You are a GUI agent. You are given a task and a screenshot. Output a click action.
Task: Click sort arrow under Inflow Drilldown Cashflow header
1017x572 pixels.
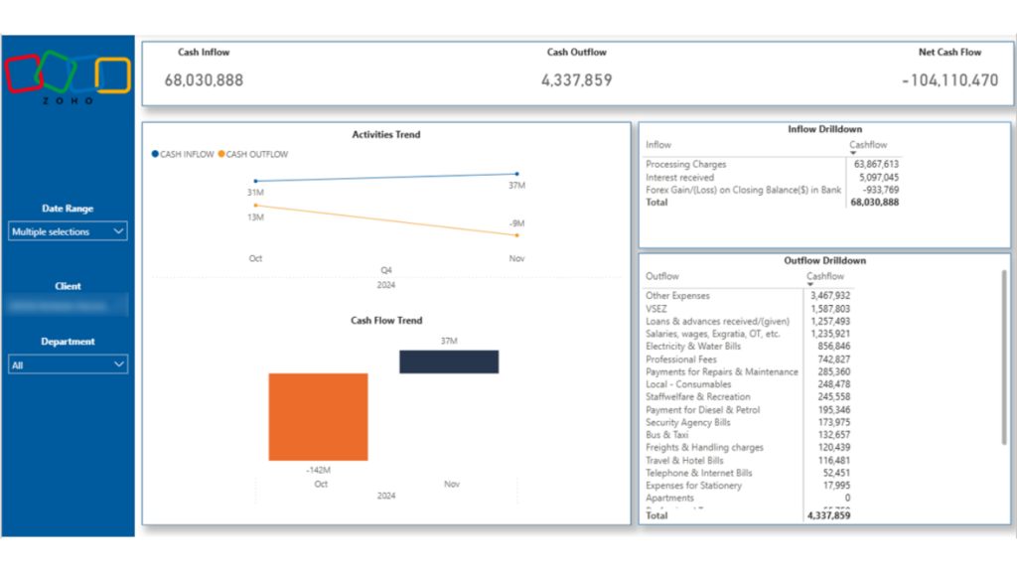(853, 153)
